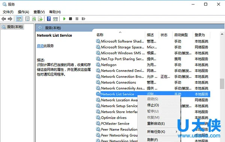Image resolution: width=225 pixels, height=142 pixels.
Task: Click the Forward arrow toolbar icon
Action: (x=10, y=19)
